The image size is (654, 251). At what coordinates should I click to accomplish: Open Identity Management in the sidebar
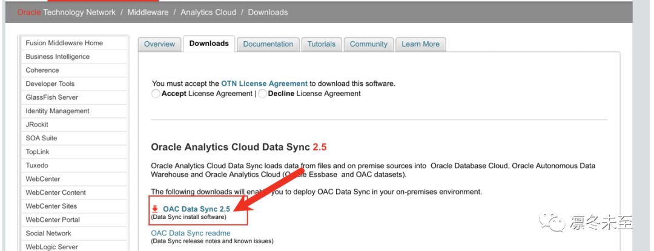point(74,111)
